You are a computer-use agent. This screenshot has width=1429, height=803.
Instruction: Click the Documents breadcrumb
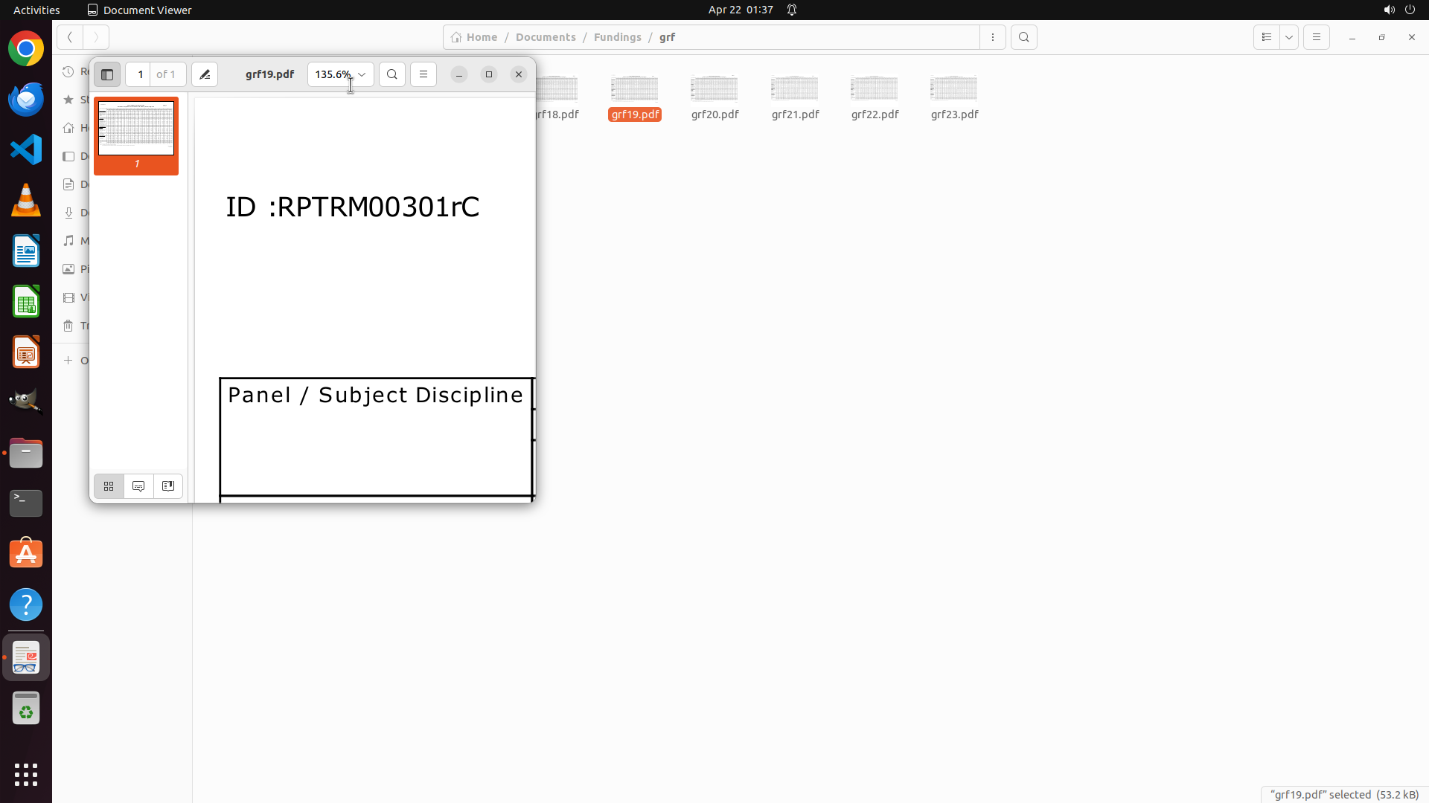click(546, 37)
